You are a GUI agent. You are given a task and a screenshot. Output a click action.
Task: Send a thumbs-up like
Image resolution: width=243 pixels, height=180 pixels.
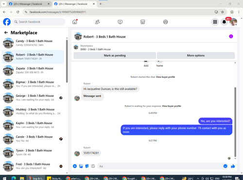[233, 166]
